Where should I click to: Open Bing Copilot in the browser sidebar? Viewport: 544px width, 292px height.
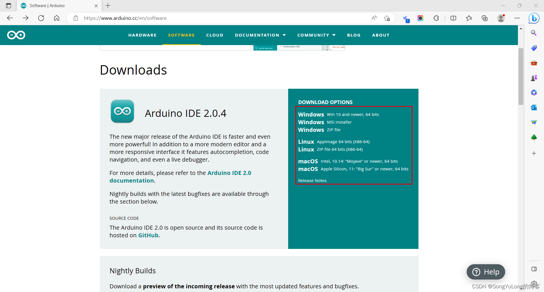point(534,18)
